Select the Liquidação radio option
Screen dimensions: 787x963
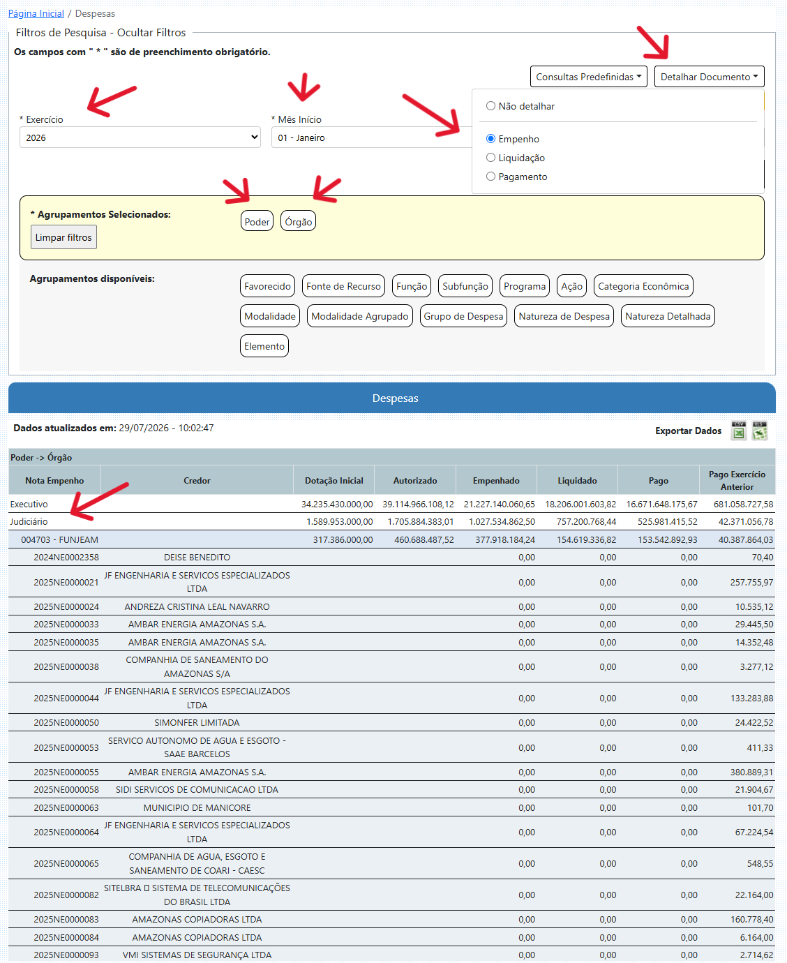pos(490,158)
